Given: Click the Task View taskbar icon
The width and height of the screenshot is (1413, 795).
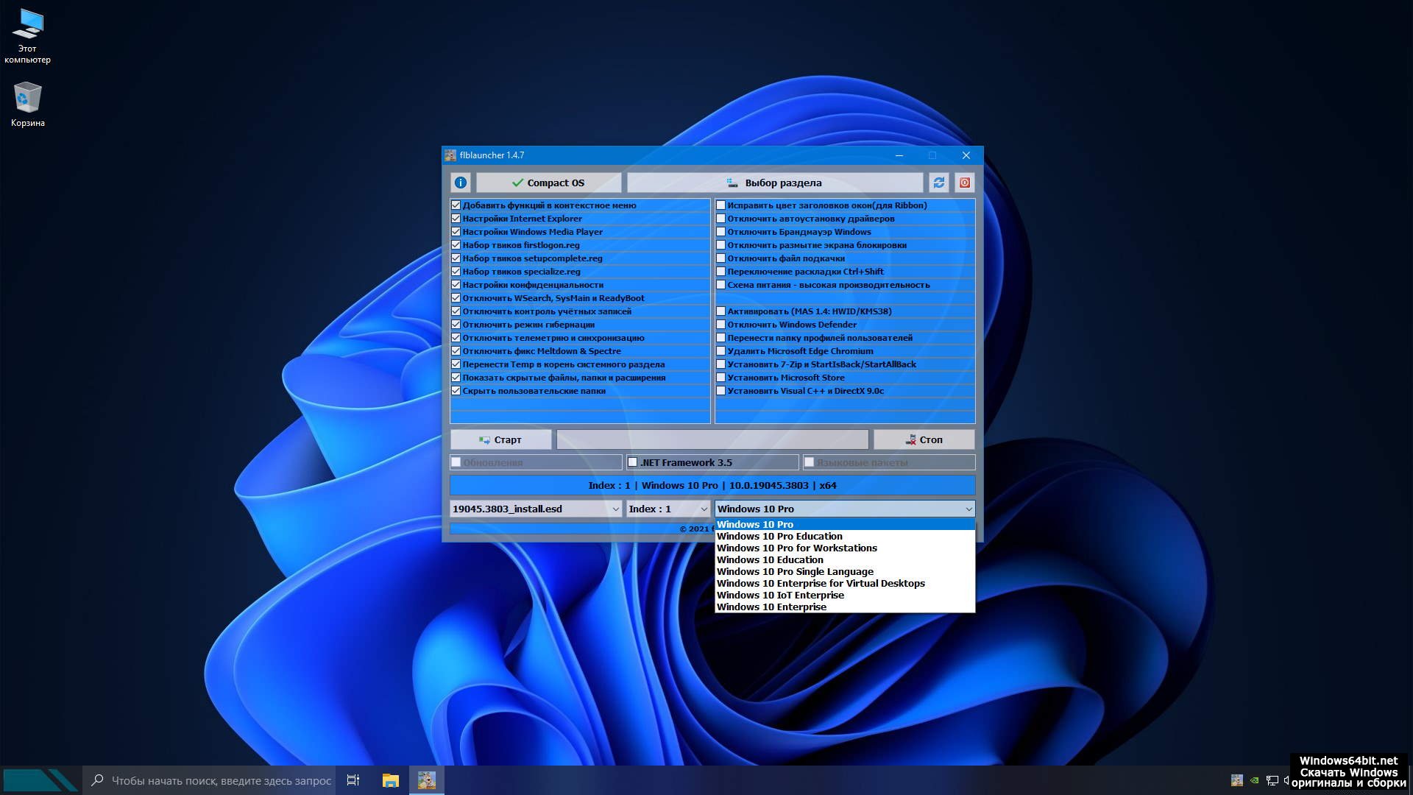Looking at the screenshot, I should tap(353, 780).
